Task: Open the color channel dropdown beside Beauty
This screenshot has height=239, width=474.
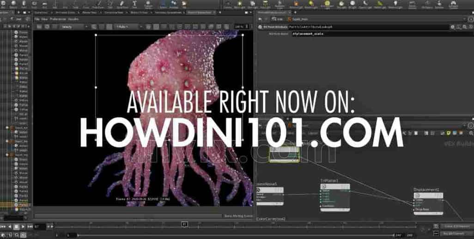Action: pyautogui.click(x=127, y=27)
